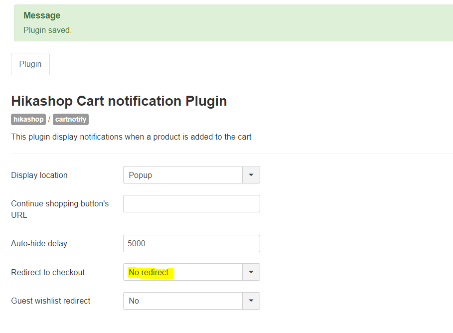This screenshot has height=333, width=453.
Task: Click the plugin description sentence
Action: (x=131, y=137)
